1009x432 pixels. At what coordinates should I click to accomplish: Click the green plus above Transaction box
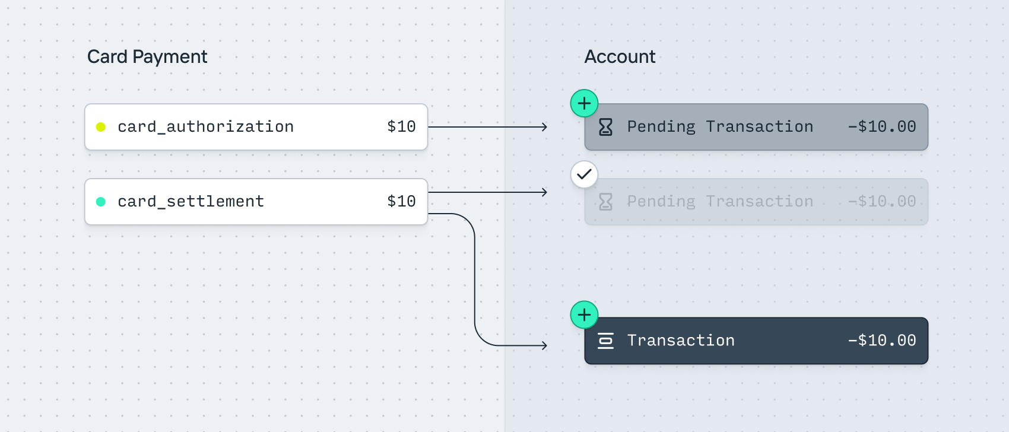tap(584, 315)
